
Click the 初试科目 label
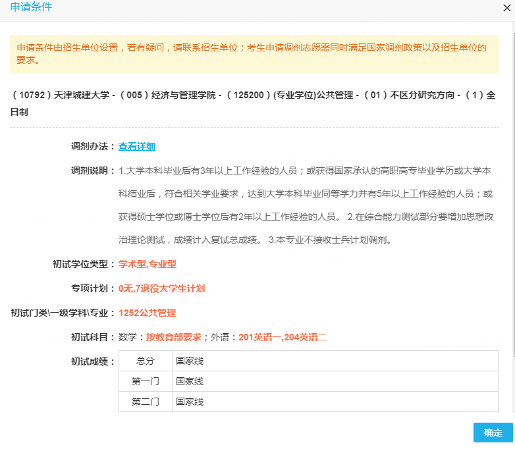pos(92,337)
